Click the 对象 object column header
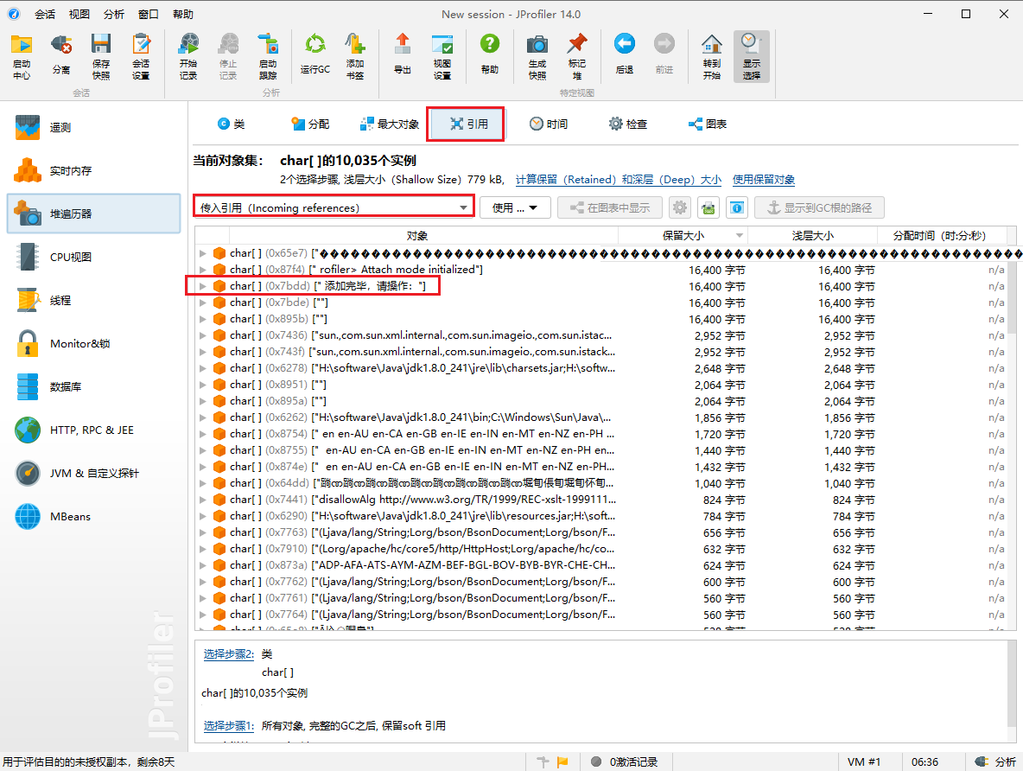This screenshot has height=771, width=1023. coord(417,235)
